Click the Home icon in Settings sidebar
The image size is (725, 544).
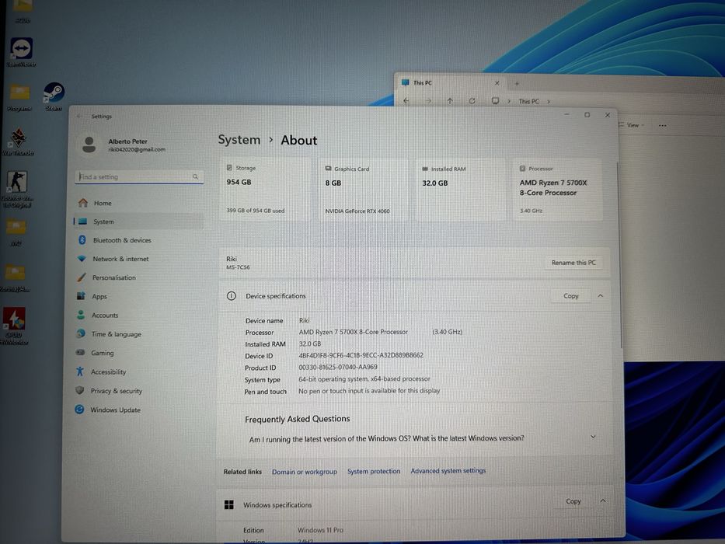coord(83,203)
